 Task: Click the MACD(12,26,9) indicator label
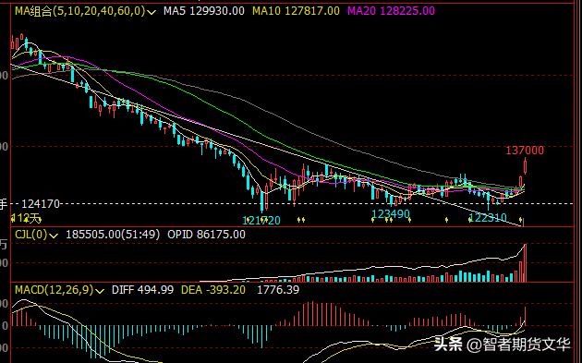click(x=55, y=290)
